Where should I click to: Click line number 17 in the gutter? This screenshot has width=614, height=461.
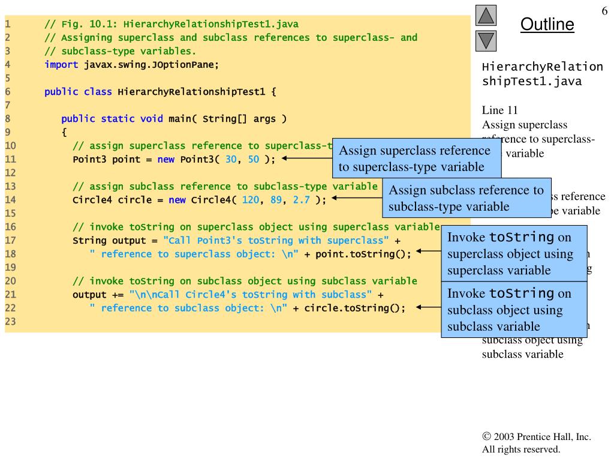(x=11, y=240)
